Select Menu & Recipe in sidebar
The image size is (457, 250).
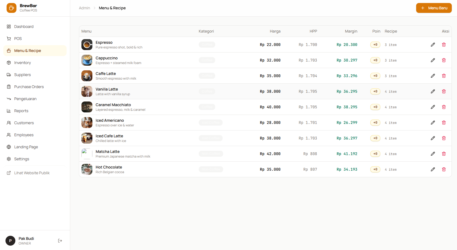pos(35,51)
